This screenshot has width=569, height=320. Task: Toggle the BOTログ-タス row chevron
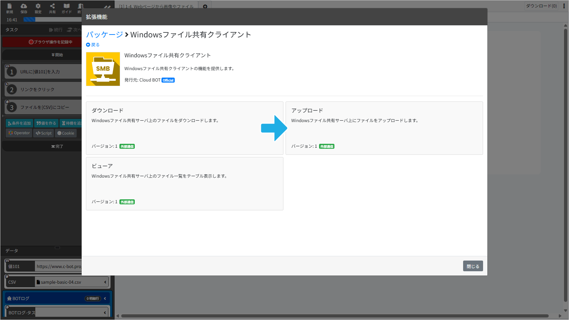coord(105,313)
